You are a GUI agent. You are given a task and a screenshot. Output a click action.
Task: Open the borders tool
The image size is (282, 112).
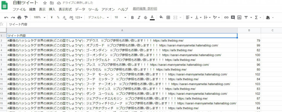tap(168, 17)
